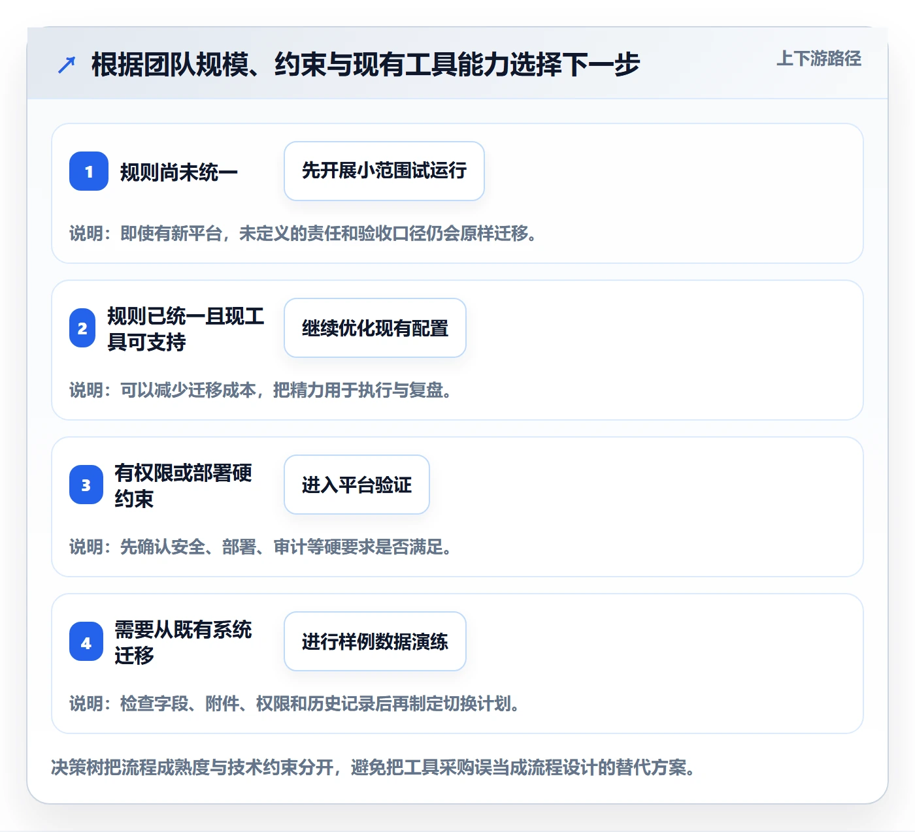Click the 先开展小范围试运行 button

tap(384, 171)
